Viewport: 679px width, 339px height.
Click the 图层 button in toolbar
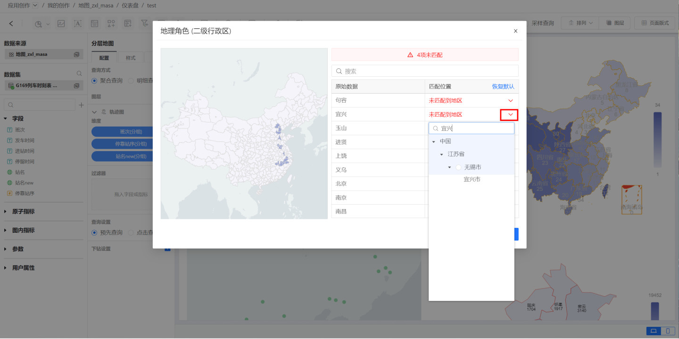tap(615, 23)
